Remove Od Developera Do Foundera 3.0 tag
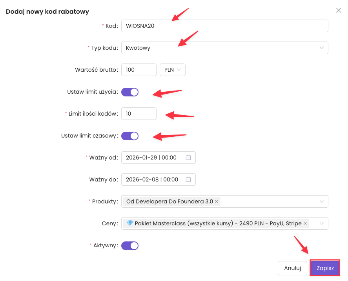The image size is (348, 281). click(x=217, y=201)
